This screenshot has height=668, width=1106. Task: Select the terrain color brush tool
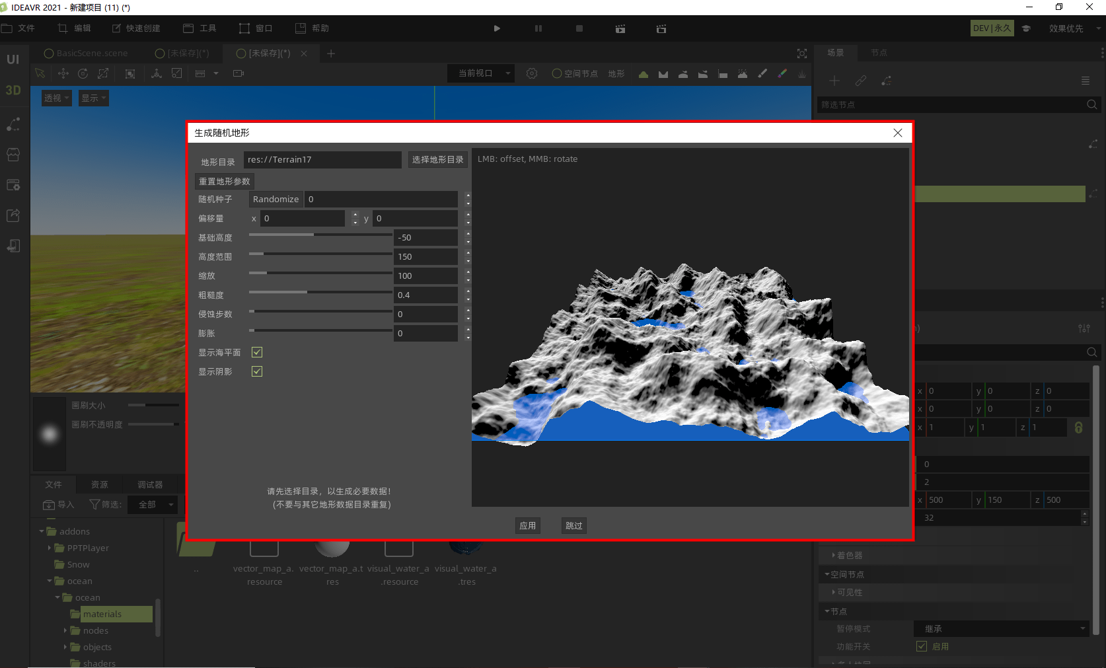click(x=782, y=73)
